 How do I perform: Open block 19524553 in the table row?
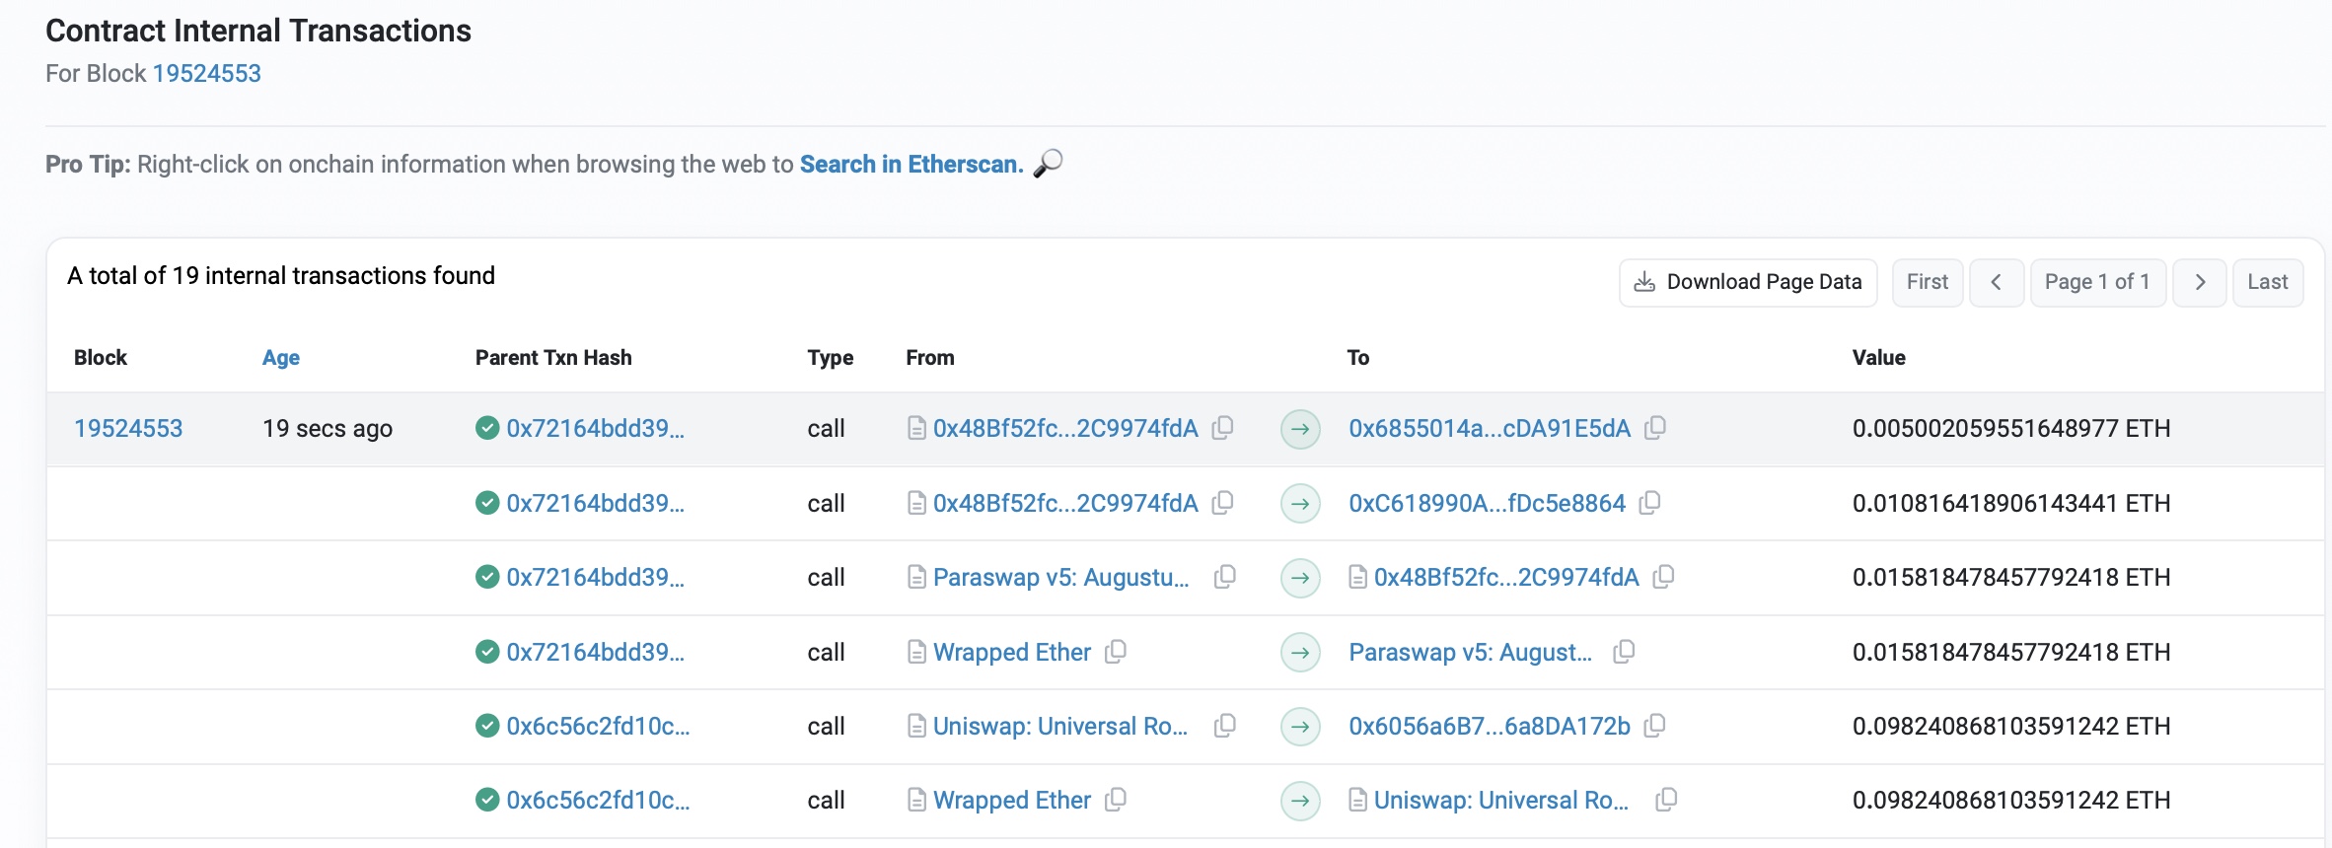[128, 429]
